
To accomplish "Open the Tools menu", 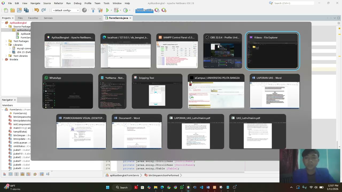I will pyautogui.click(x=106, y=3).
